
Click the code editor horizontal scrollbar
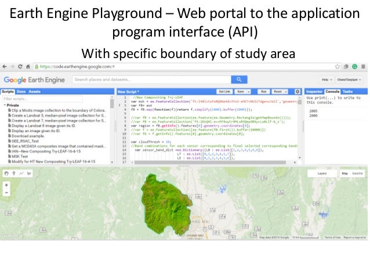(210, 163)
